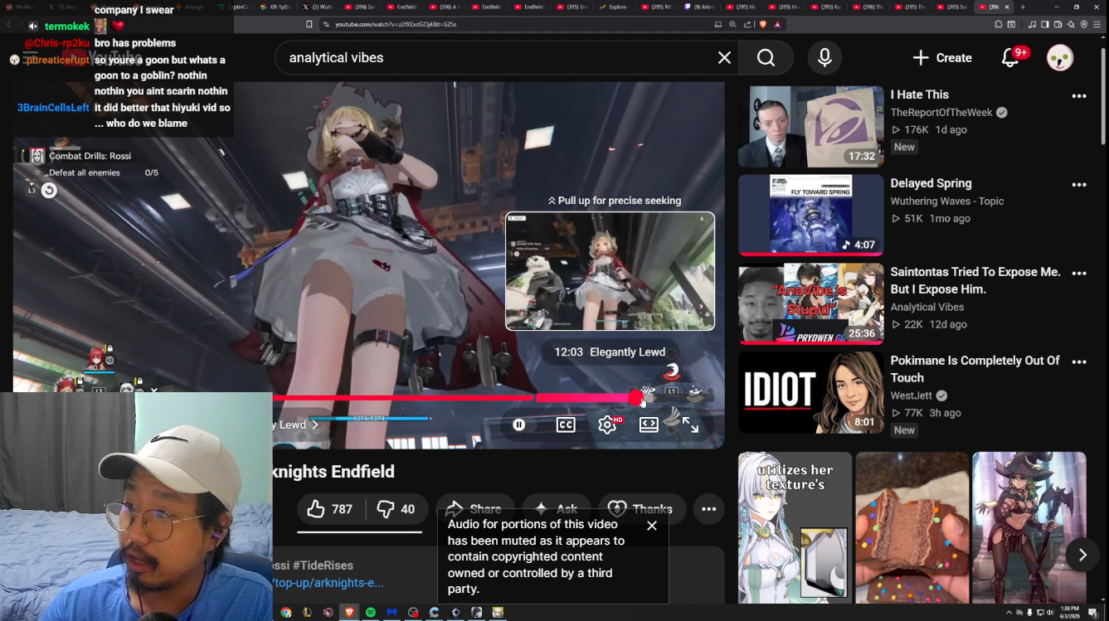Screen dimensions: 1109x621
Task: Like the video with thumbs up
Action: 330,509
